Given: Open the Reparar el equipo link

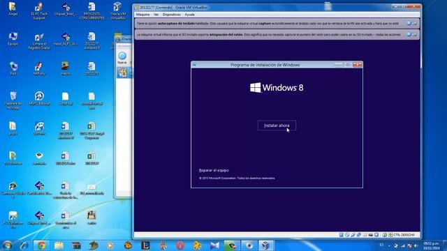Looking at the screenshot, I should pos(214,170).
